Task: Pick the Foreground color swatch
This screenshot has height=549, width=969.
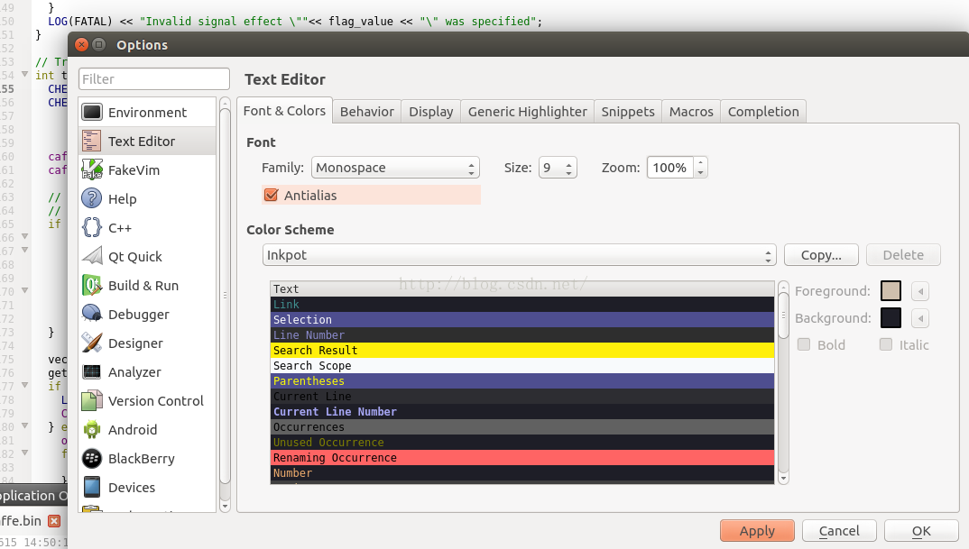Action: [891, 291]
